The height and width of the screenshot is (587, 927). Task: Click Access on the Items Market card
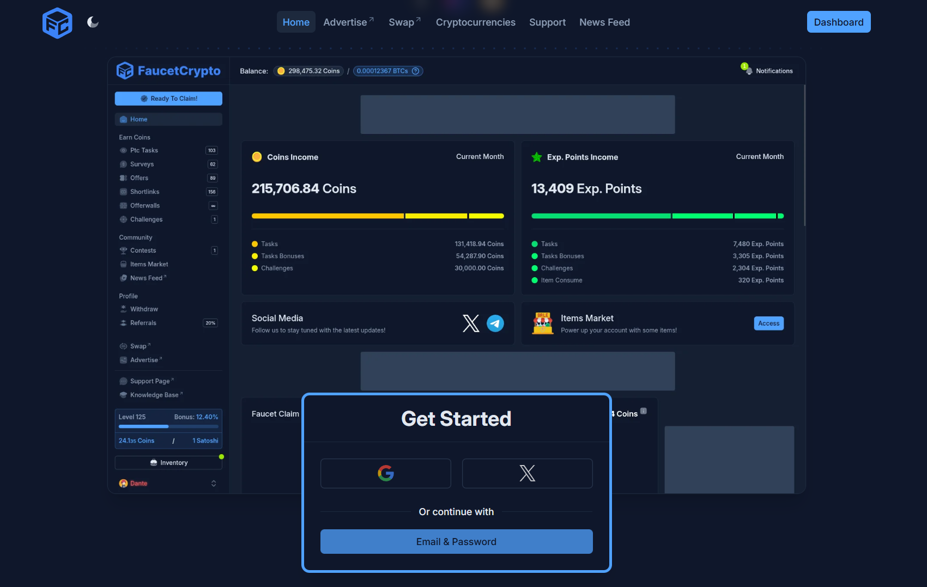tap(768, 323)
